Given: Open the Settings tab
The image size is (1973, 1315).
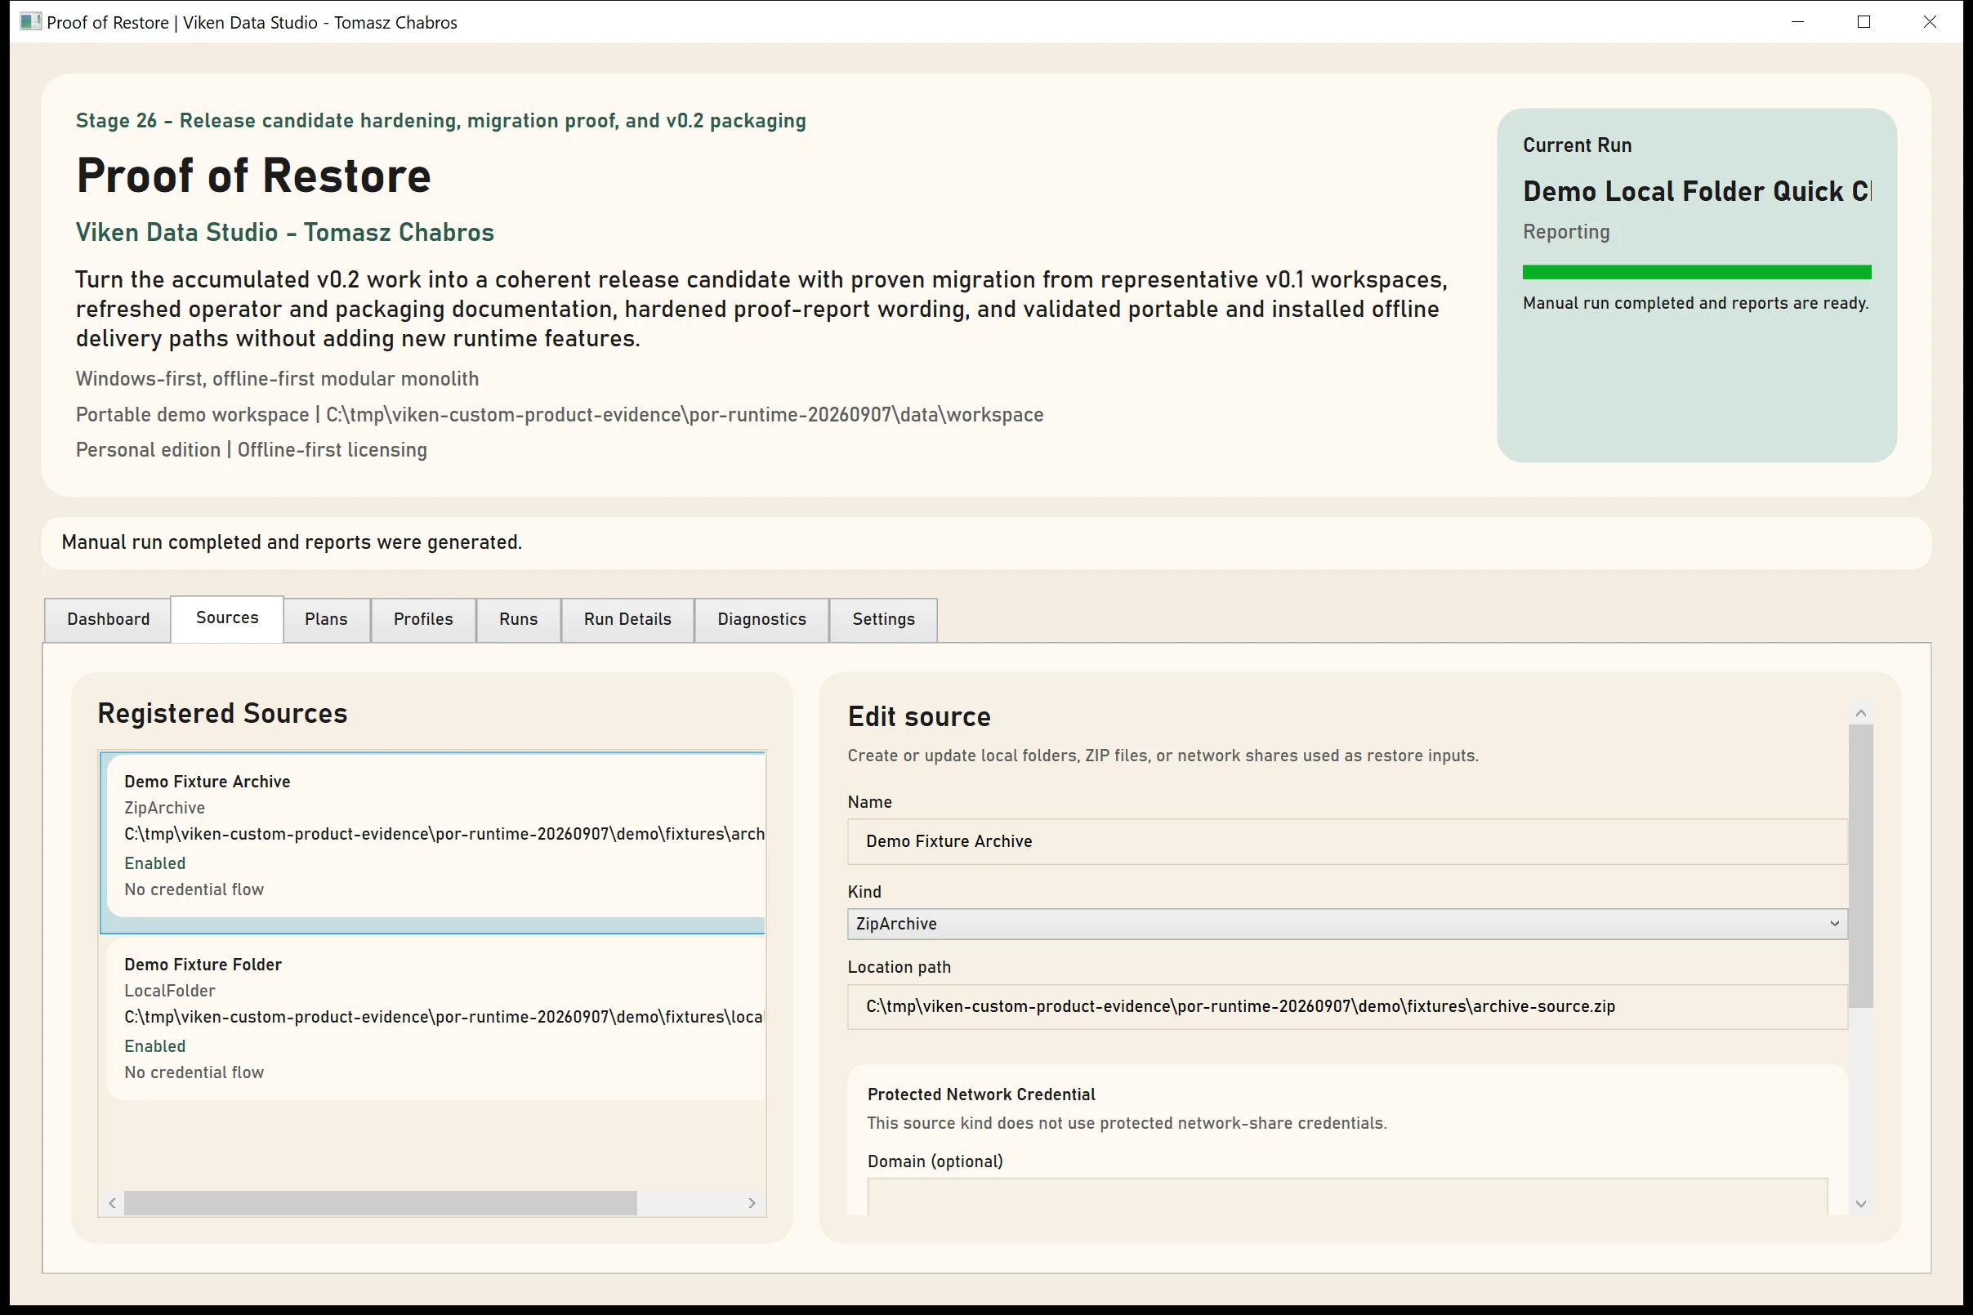Looking at the screenshot, I should point(883,620).
